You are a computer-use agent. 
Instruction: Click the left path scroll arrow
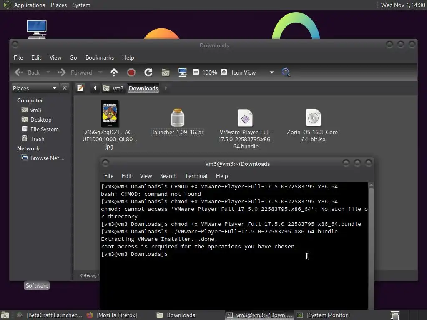(x=95, y=88)
